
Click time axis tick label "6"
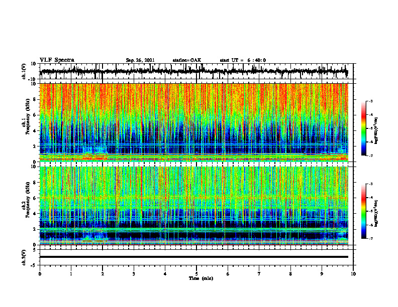pos(228,274)
